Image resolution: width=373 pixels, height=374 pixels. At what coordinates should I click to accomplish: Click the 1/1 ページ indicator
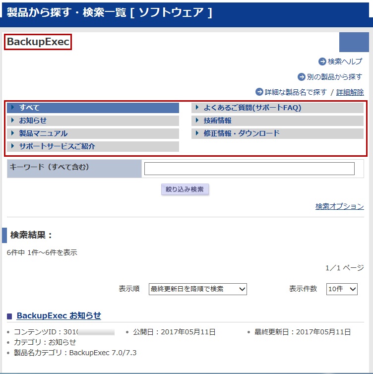pyautogui.click(x=345, y=268)
